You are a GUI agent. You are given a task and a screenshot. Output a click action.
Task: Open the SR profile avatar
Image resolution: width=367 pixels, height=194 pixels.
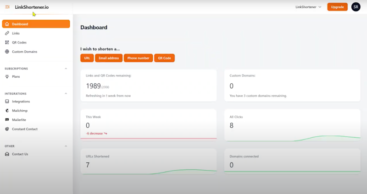click(x=356, y=7)
